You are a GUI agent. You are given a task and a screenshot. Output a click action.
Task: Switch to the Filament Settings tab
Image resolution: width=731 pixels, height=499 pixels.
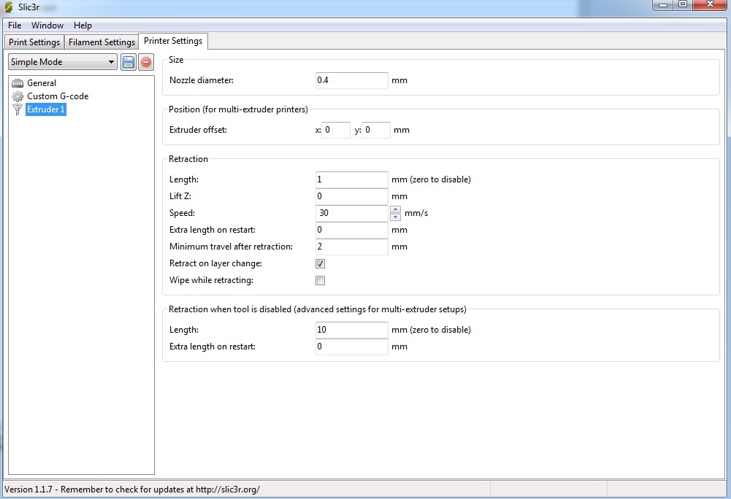[102, 42]
